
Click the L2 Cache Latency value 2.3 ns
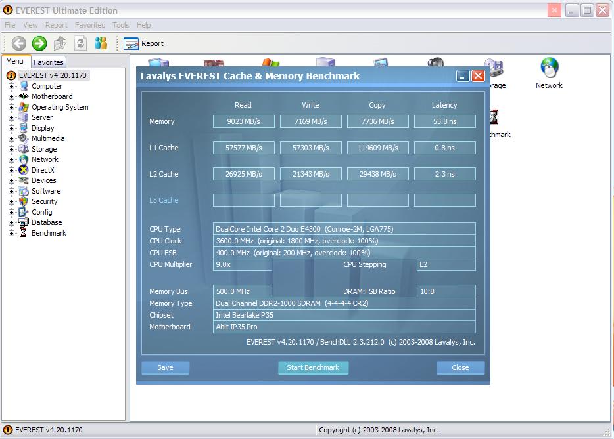pyautogui.click(x=445, y=174)
